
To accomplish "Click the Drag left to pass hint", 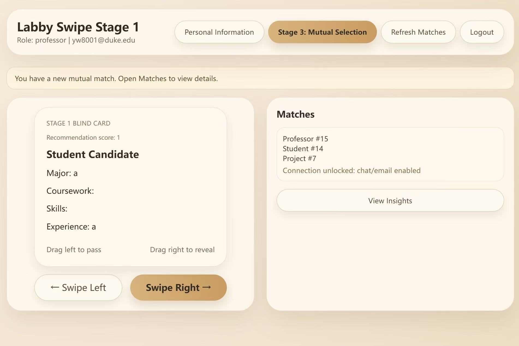I will click(x=74, y=249).
